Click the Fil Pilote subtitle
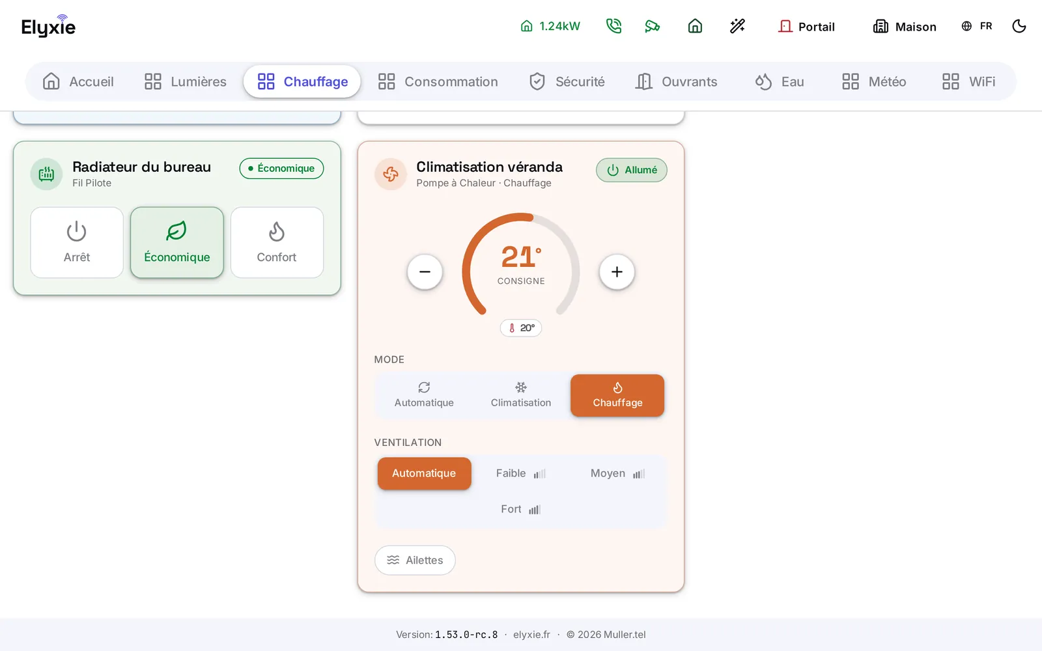This screenshot has height=651, width=1042. [92, 183]
